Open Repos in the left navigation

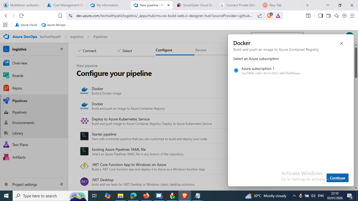(x=17, y=88)
